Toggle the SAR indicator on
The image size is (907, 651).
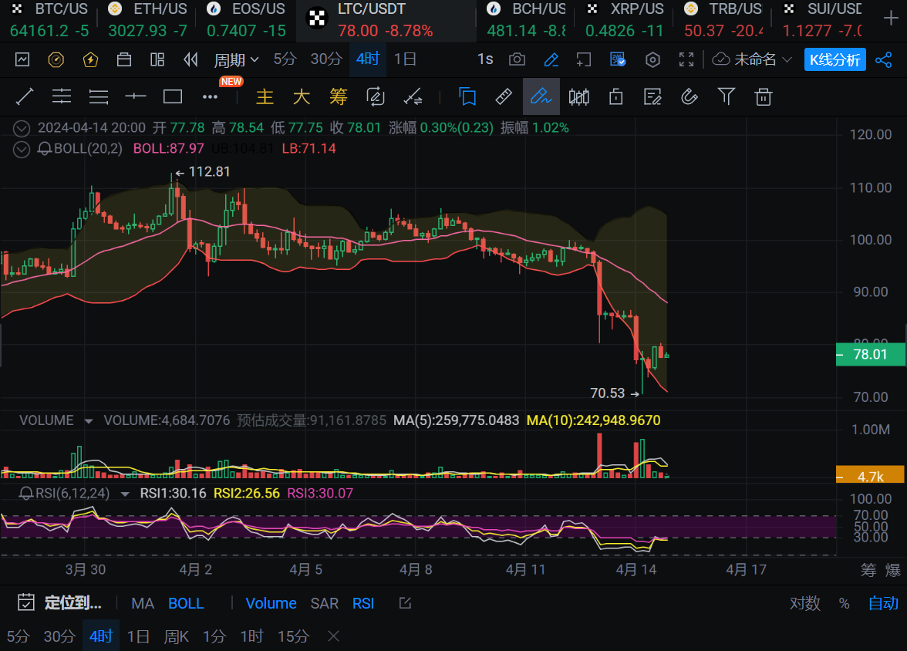point(324,603)
